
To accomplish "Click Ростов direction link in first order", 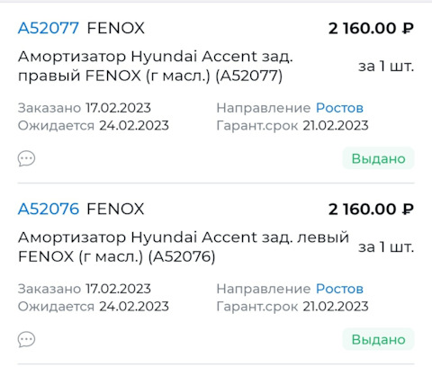I will click(x=339, y=108).
